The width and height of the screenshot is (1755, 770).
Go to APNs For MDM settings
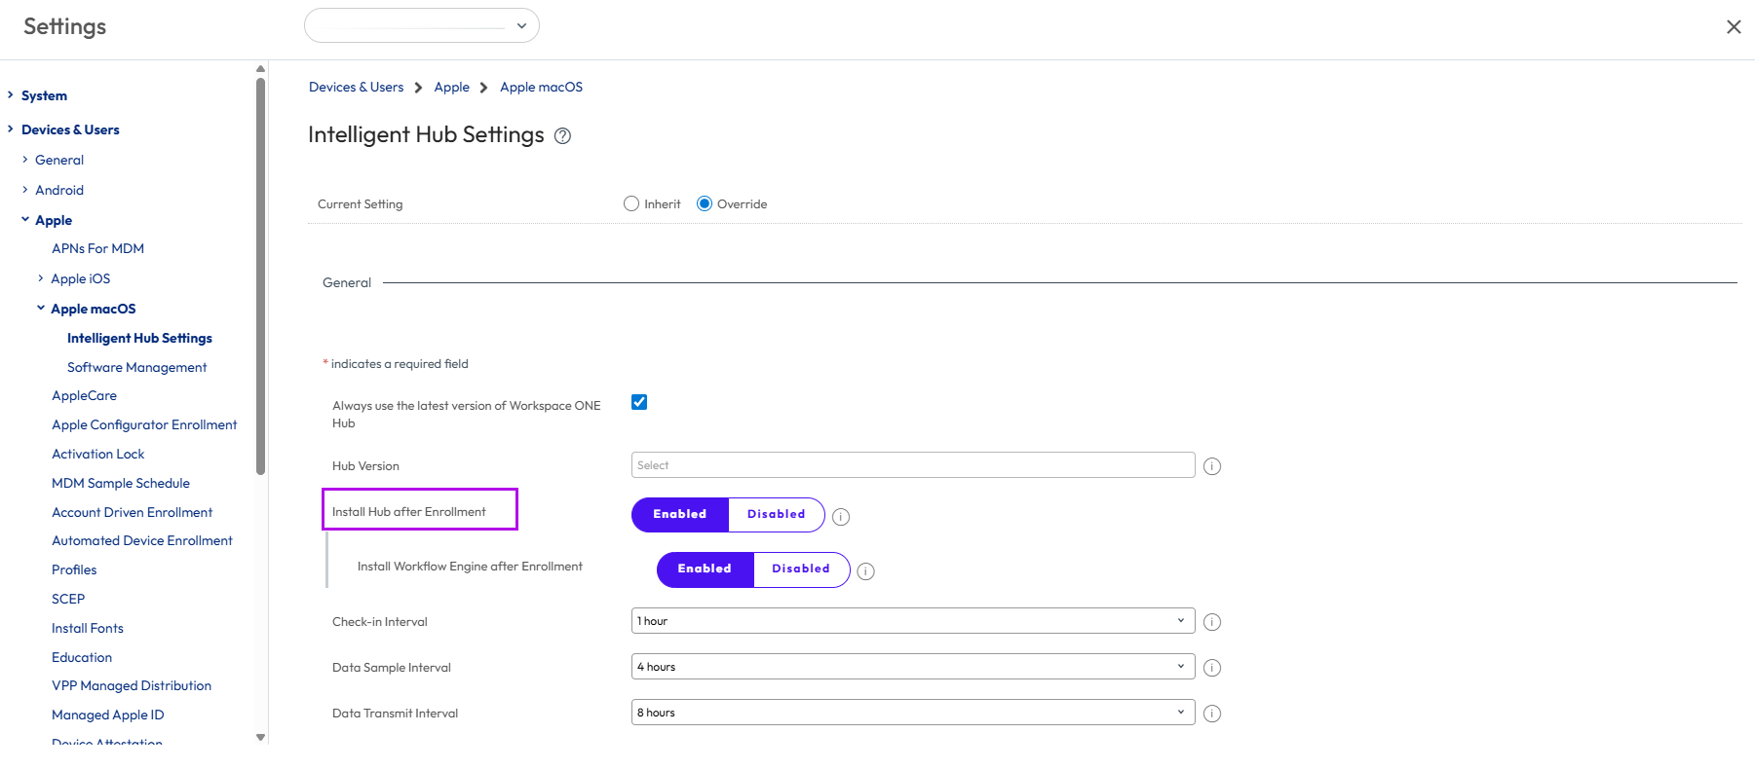tap(97, 248)
